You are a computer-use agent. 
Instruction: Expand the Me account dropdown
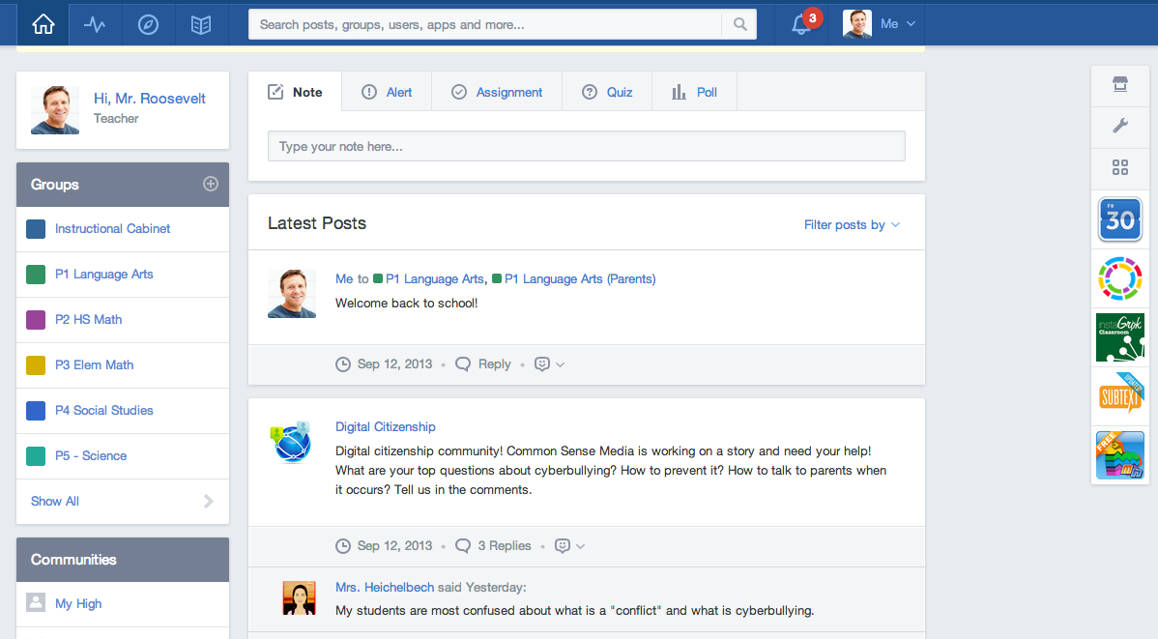point(880,24)
